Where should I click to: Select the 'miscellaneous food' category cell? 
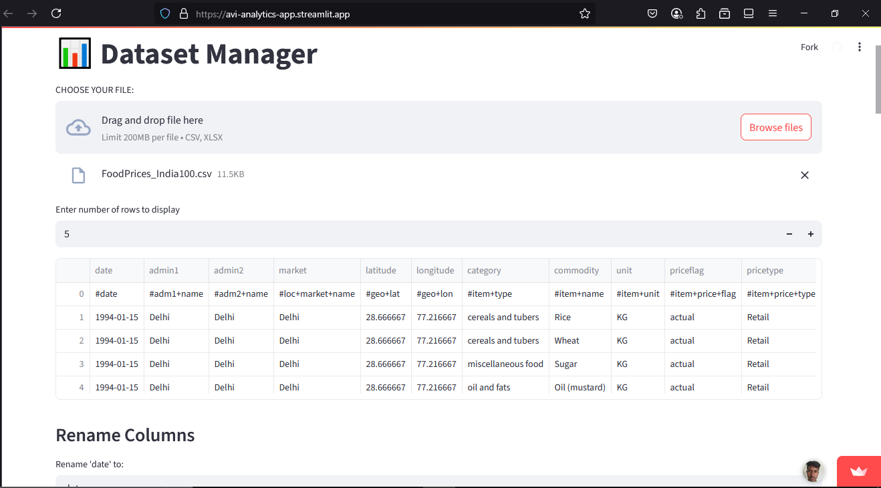pyautogui.click(x=506, y=364)
